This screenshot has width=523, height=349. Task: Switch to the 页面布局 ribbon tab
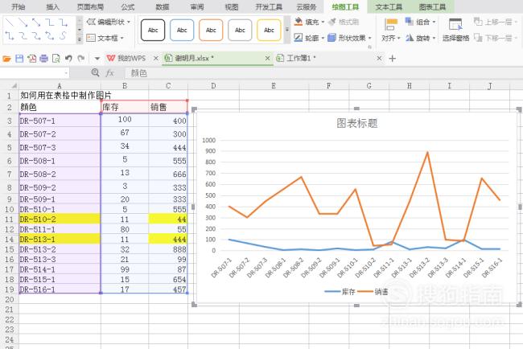click(x=90, y=6)
